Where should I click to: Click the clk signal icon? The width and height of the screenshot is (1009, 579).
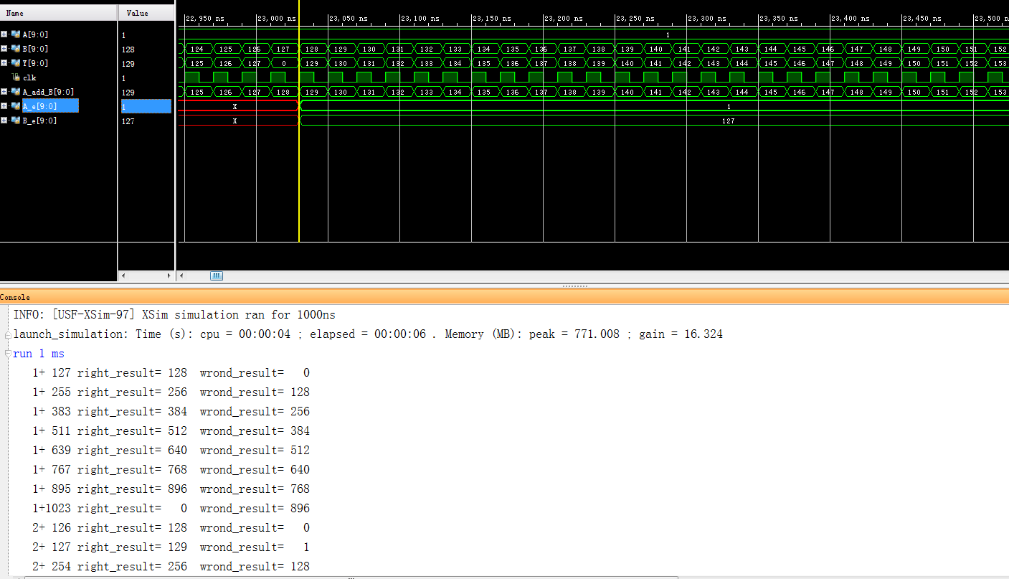tap(16, 77)
